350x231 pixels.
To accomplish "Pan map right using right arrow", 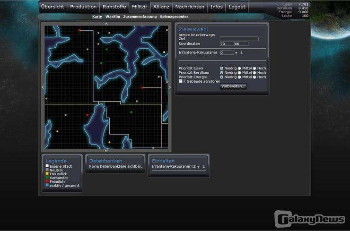I will coord(170,87).
